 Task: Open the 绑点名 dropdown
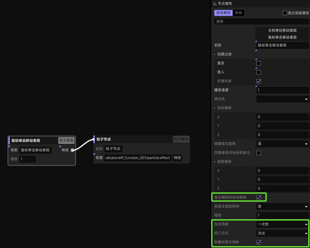(x=283, y=99)
